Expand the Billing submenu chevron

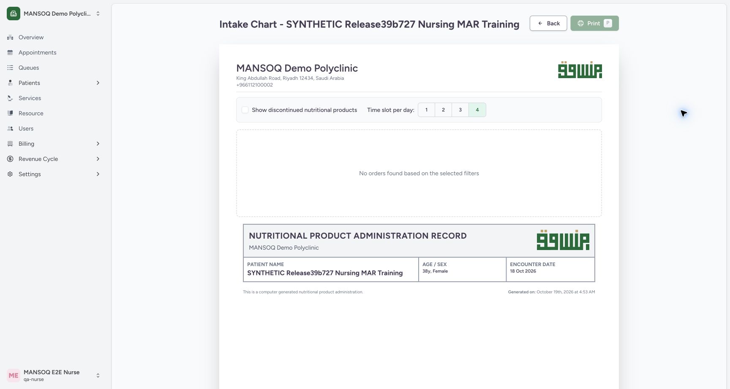(98, 144)
